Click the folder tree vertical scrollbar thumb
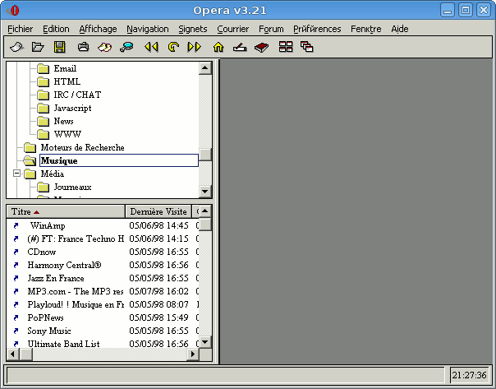 tap(205, 155)
